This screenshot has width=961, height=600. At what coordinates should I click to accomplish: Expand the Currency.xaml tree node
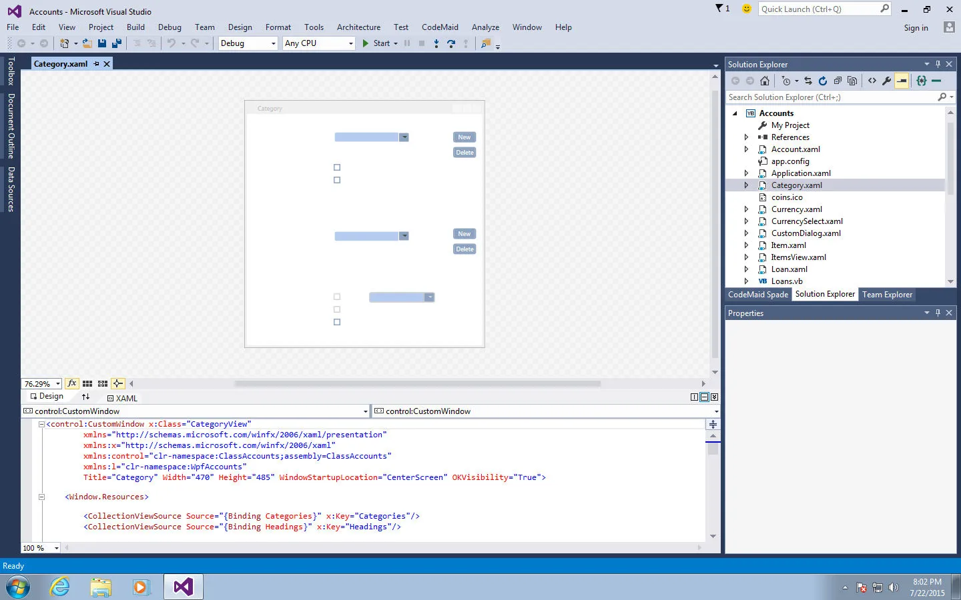click(746, 209)
